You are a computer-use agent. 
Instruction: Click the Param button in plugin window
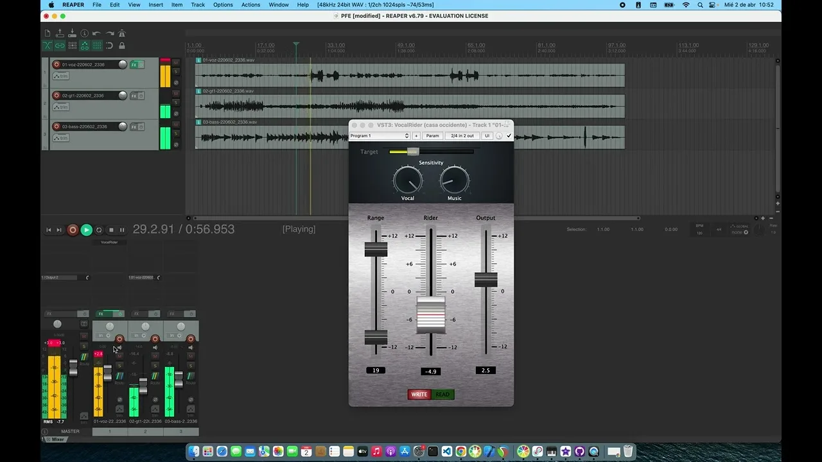pyautogui.click(x=433, y=136)
